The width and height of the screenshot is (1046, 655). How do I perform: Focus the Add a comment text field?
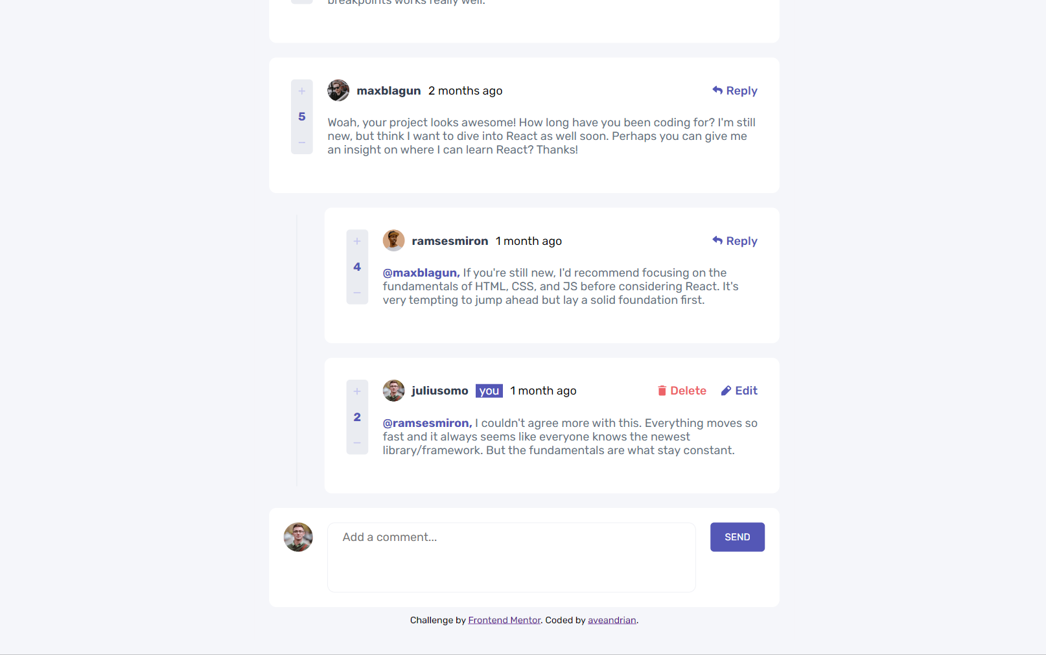point(511,557)
